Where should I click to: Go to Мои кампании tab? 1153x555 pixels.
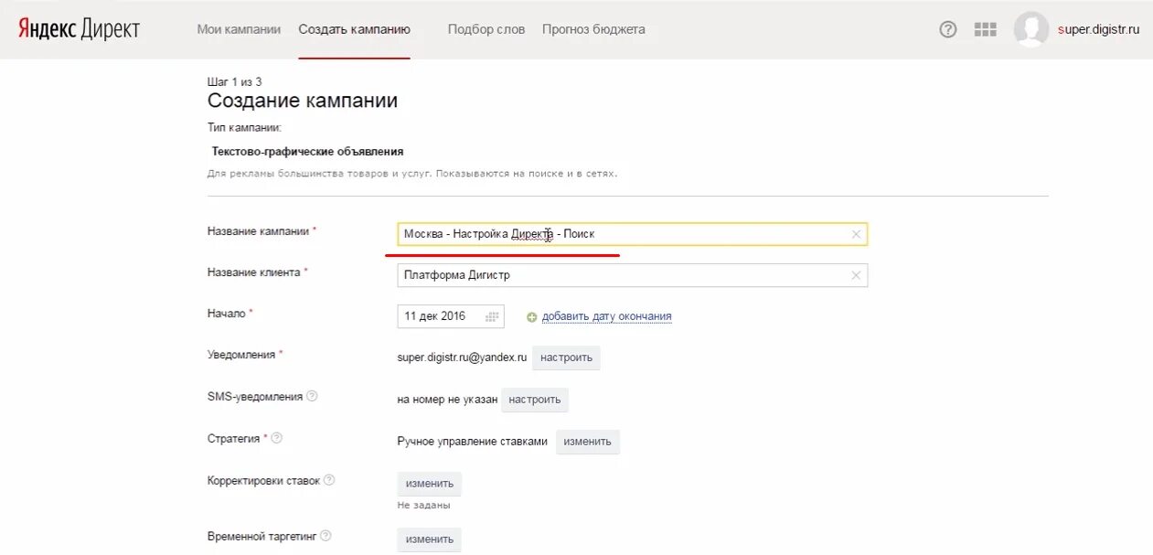click(239, 29)
